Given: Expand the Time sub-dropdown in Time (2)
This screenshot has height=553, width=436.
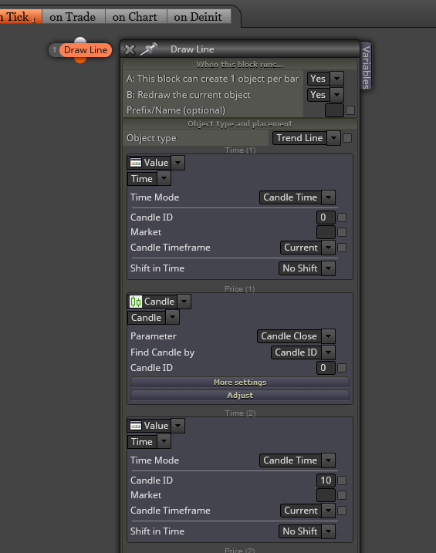Looking at the screenshot, I should point(164,442).
